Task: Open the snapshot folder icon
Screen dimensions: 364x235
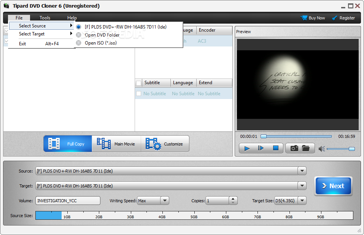Action: tap(306, 148)
